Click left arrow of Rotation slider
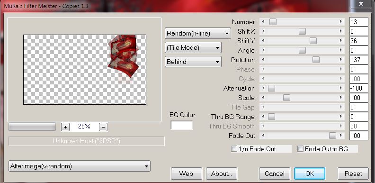The height and width of the screenshot is (183, 375). coord(263,60)
